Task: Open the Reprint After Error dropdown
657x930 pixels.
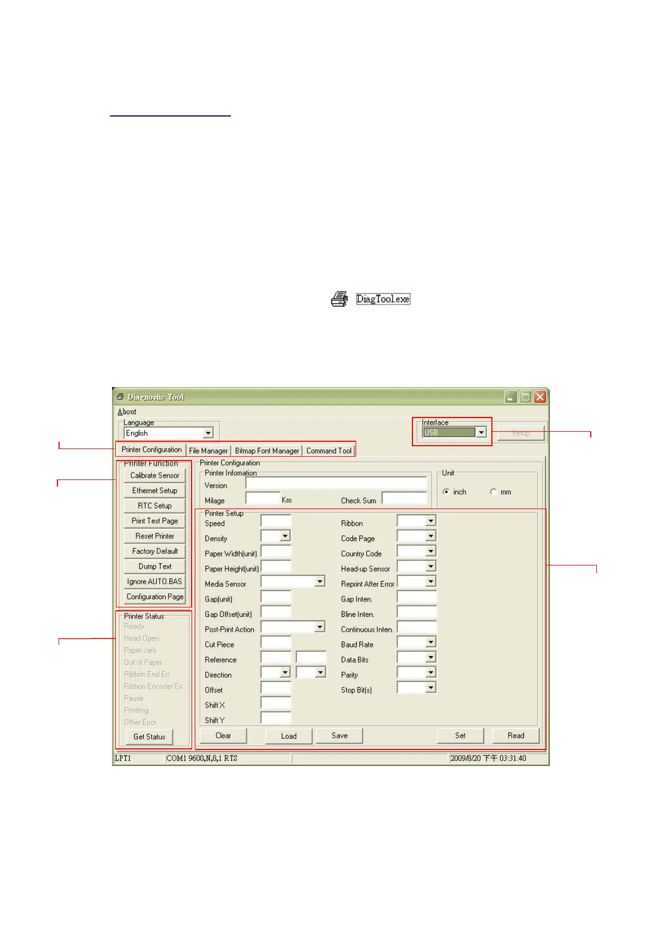Action: click(431, 582)
